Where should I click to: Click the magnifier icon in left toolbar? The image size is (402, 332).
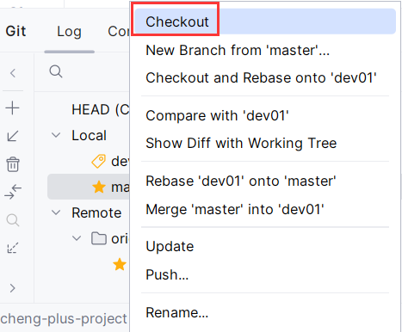coord(13,220)
